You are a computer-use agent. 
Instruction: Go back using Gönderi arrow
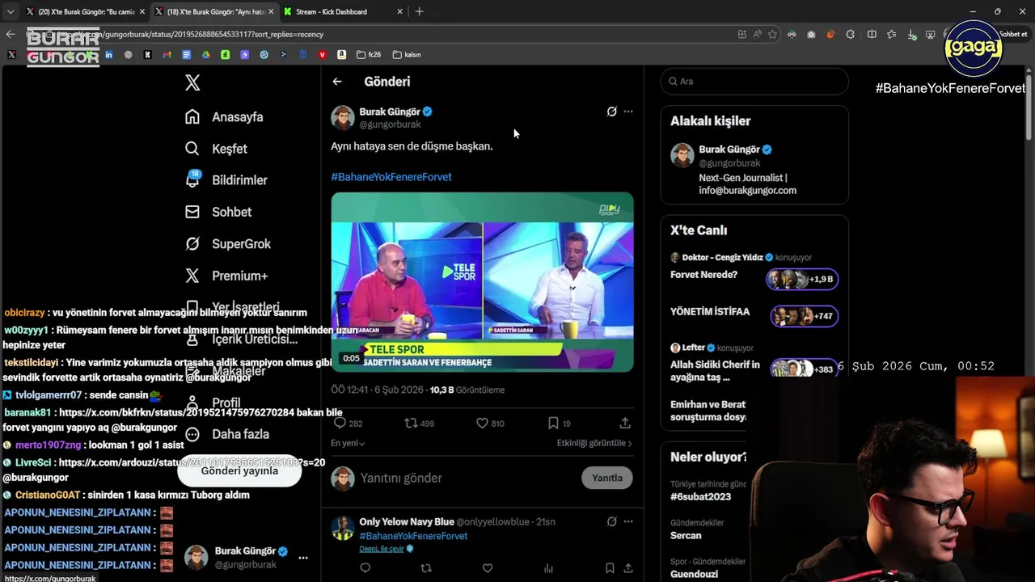337,82
